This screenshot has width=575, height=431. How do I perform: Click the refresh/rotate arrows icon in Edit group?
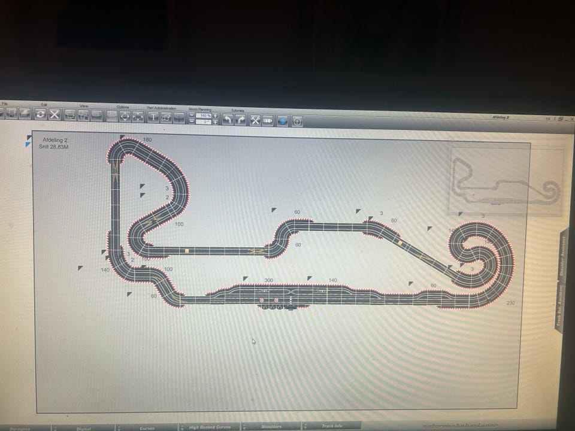(x=40, y=114)
